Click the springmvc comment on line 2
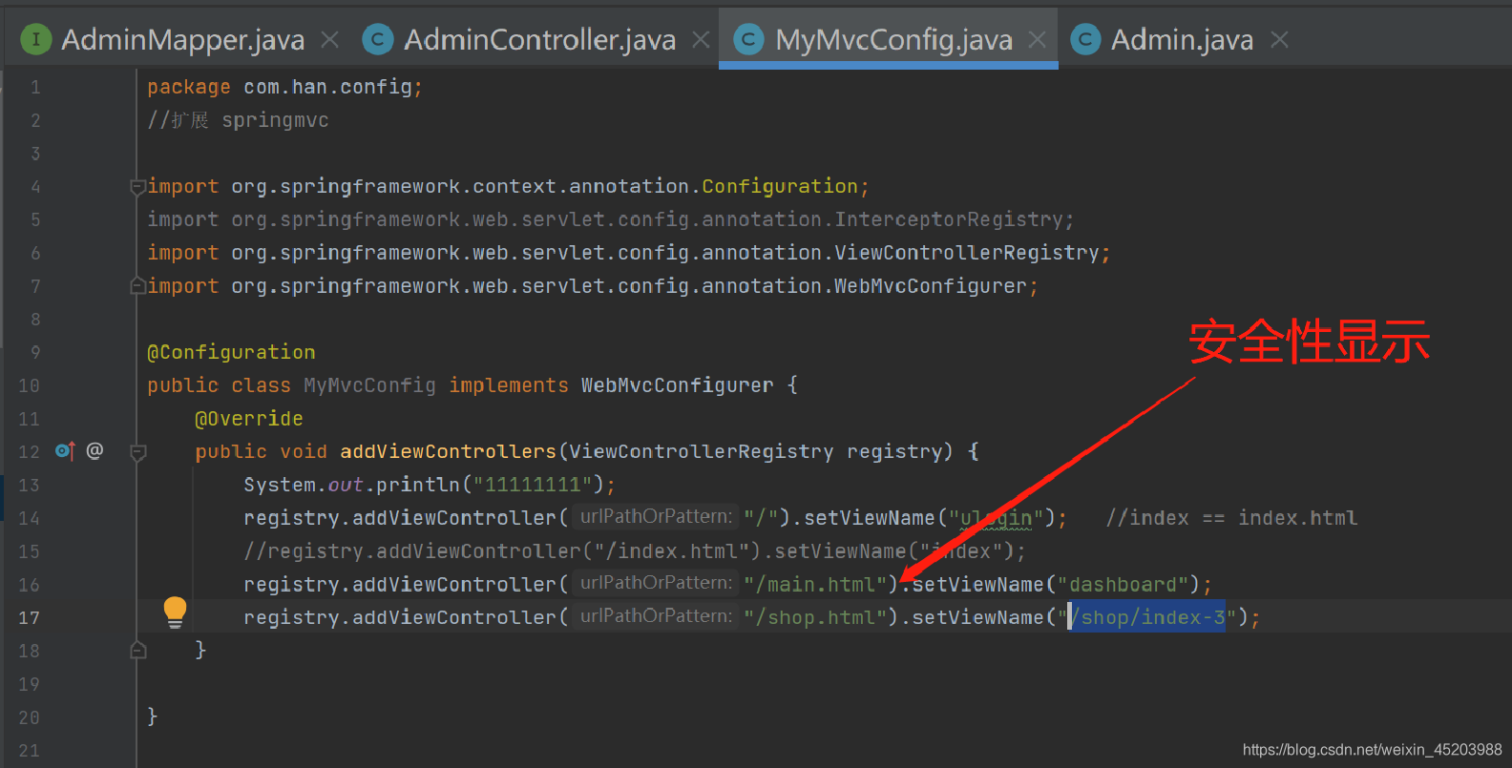 click(238, 120)
